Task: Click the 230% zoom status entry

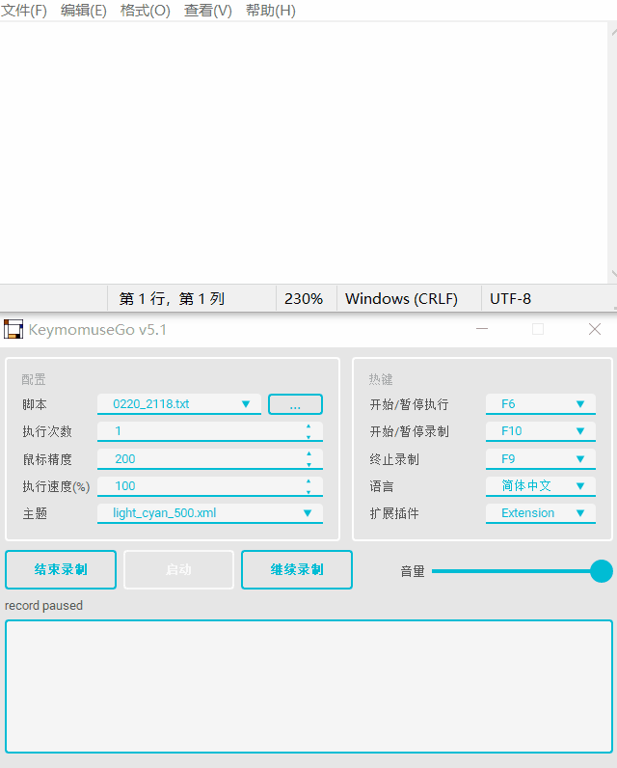Action: [x=304, y=298]
